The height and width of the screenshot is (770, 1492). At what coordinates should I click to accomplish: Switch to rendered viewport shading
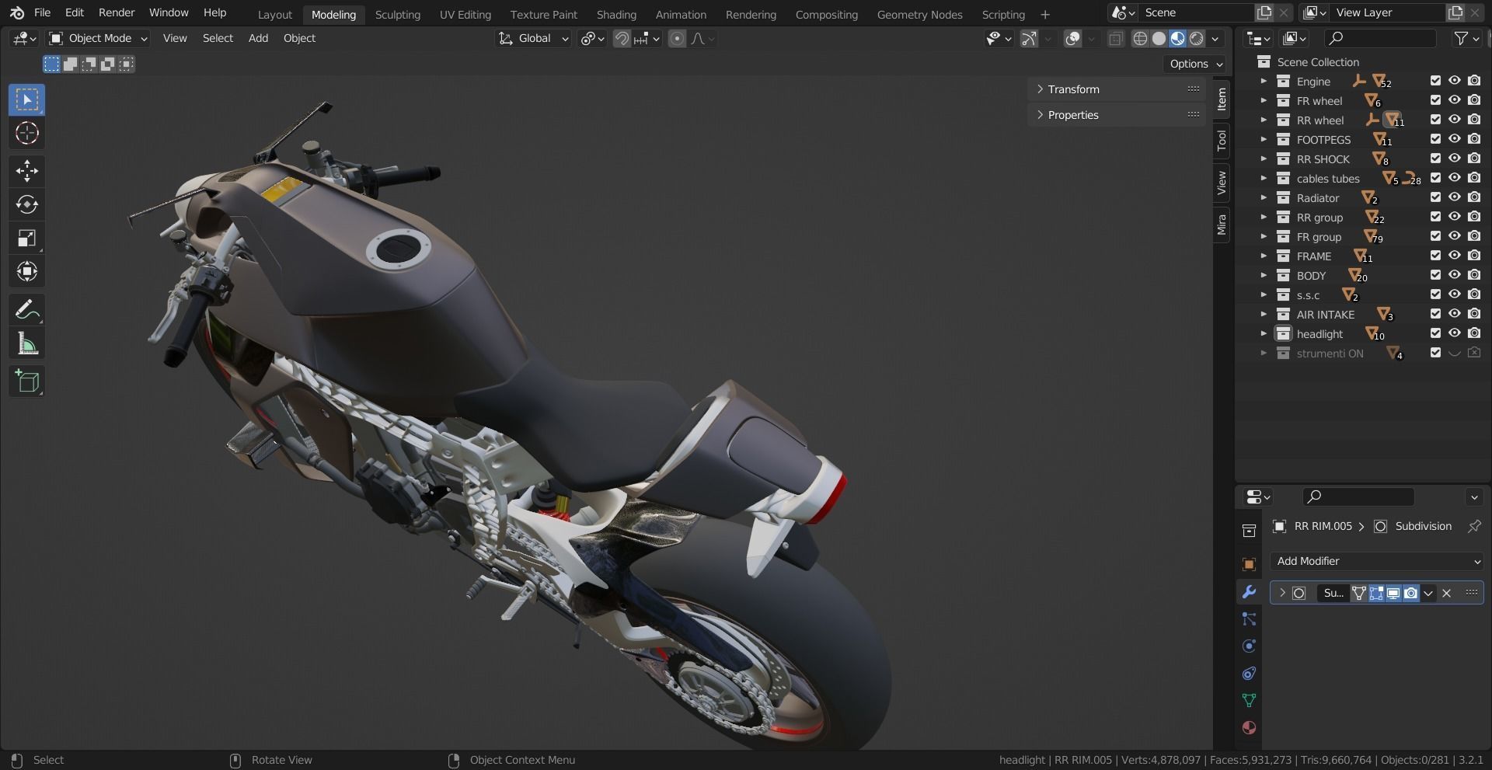(1197, 39)
